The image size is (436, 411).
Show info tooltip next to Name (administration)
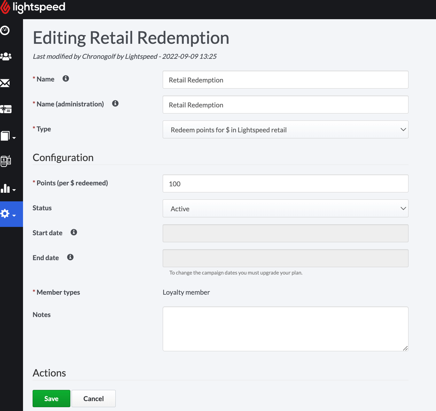tap(115, 104)
